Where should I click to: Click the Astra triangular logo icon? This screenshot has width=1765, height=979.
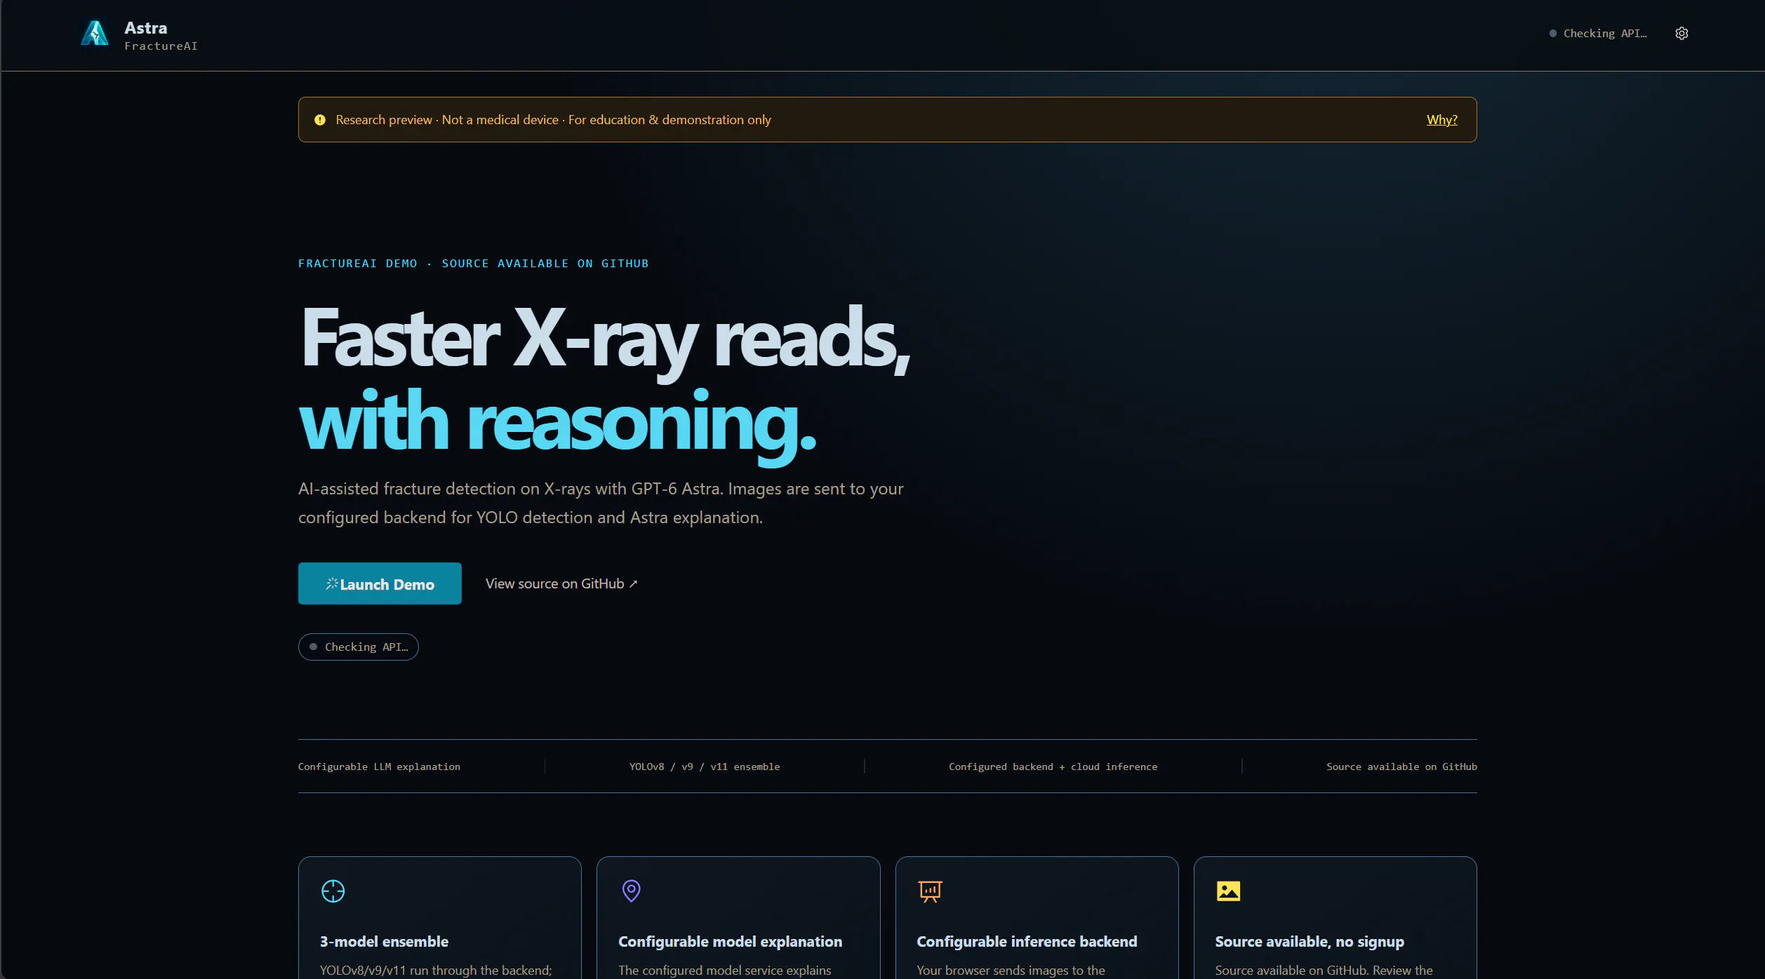95,33
